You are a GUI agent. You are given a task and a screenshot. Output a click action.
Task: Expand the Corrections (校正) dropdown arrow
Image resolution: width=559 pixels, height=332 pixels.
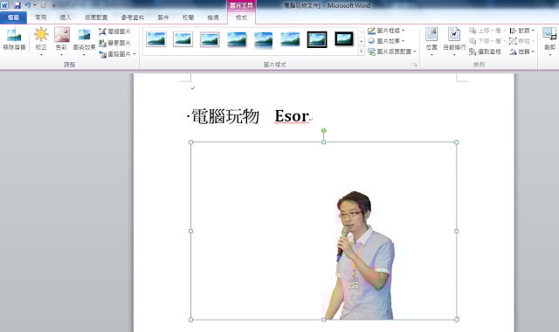(41, 55)
